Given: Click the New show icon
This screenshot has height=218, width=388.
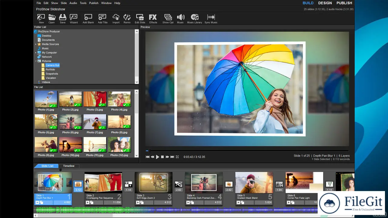Looking at the screenshot, I should coord(41,18).
